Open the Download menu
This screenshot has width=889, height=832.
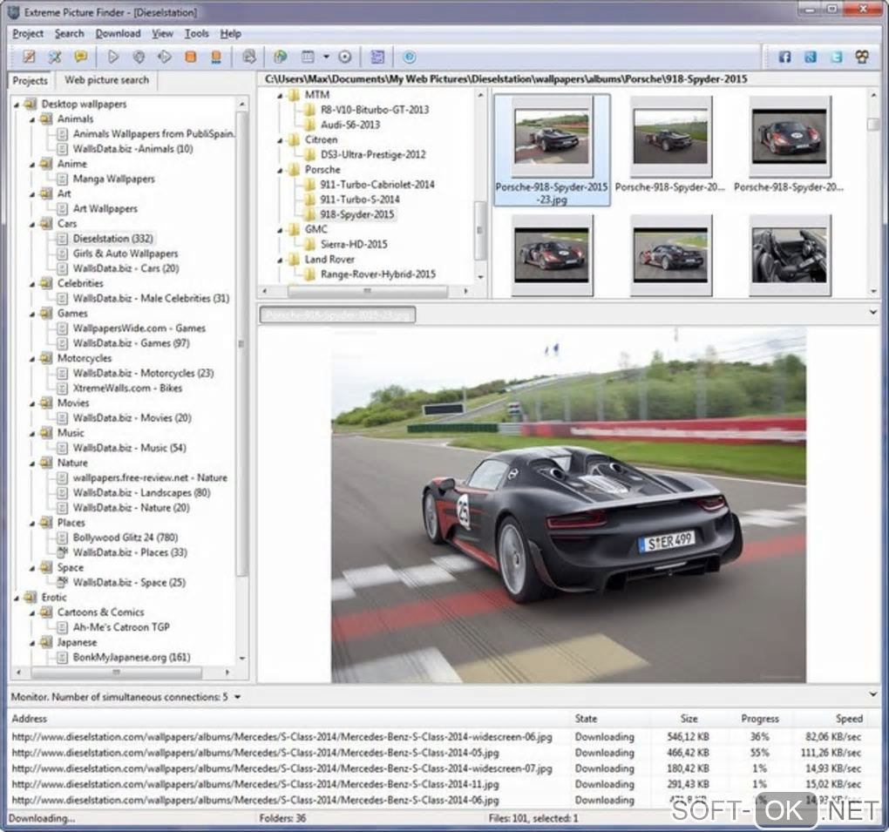(118, 34)
